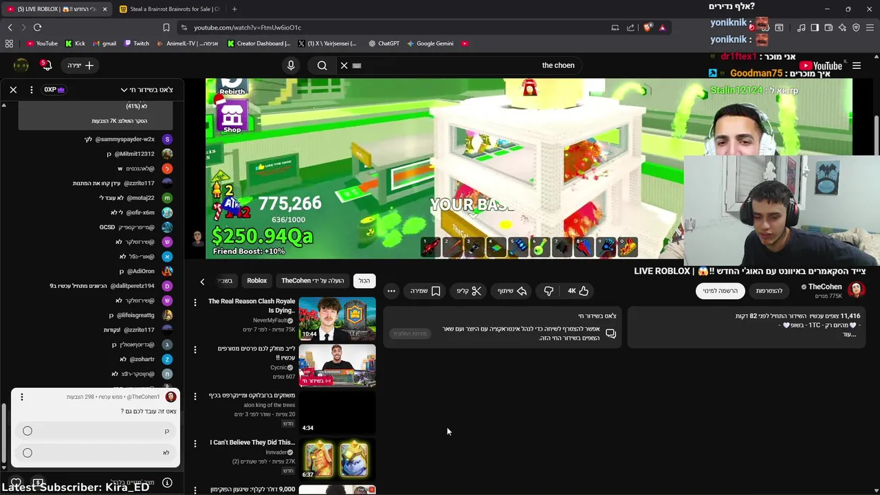Select the לא poll radio option

[x=27, y=453]
